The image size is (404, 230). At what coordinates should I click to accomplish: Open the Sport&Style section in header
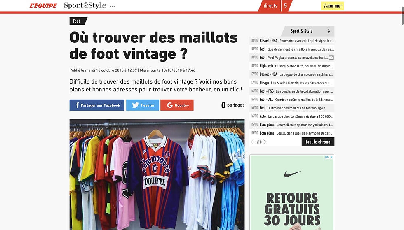click(x=85, y=5)
